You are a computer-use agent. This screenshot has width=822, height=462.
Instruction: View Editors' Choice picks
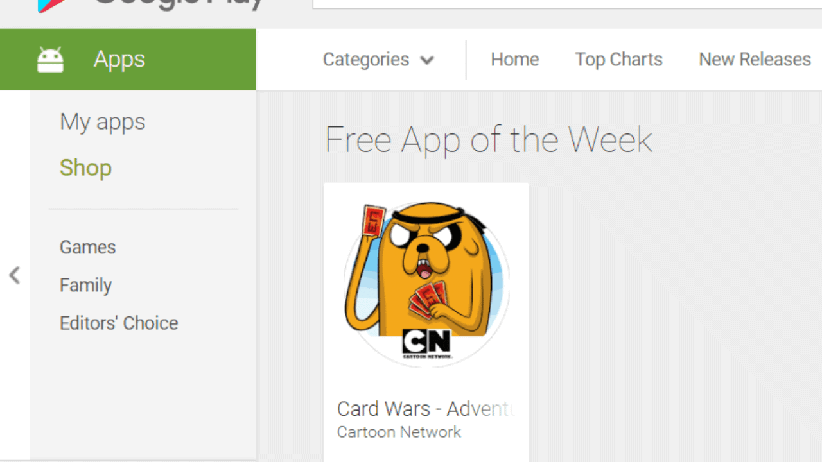pyautogui.click(x=119, y=323)
